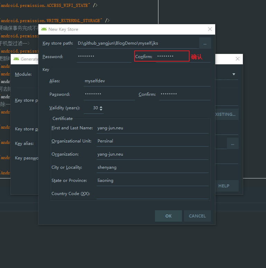The image size is (266, 268).
Task: Open browse button next to key store path
Action: [205, 43]
